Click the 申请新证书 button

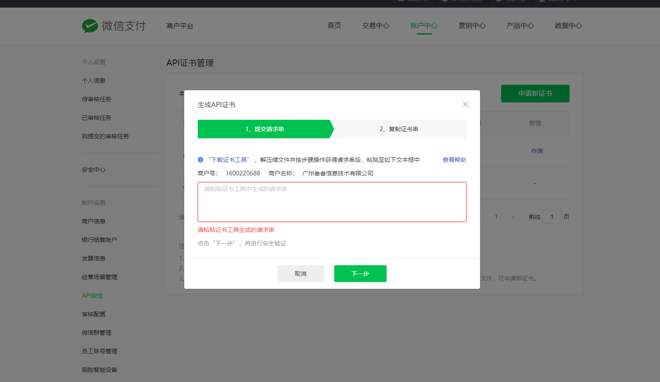pyautogui.click(x=535, y=94)
